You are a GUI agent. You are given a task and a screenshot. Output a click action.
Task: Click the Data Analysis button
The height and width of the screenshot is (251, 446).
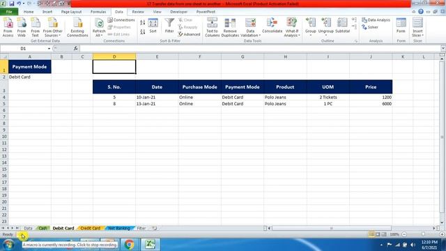pos(376,20)
